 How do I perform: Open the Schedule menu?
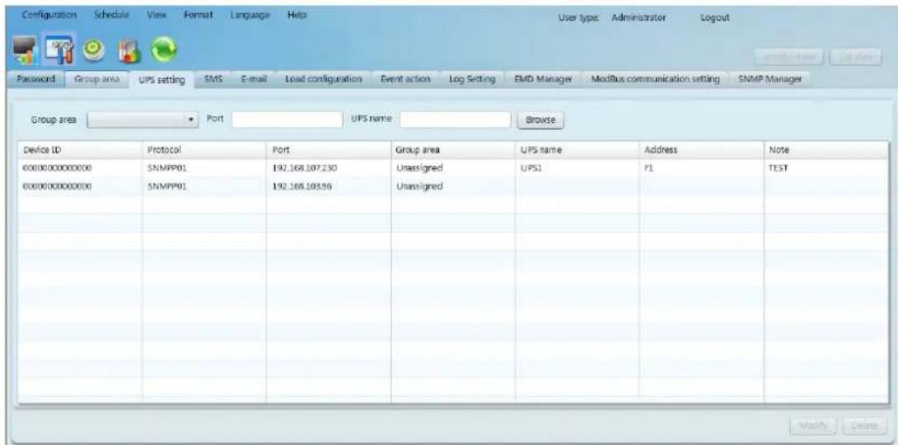(111, 14)
